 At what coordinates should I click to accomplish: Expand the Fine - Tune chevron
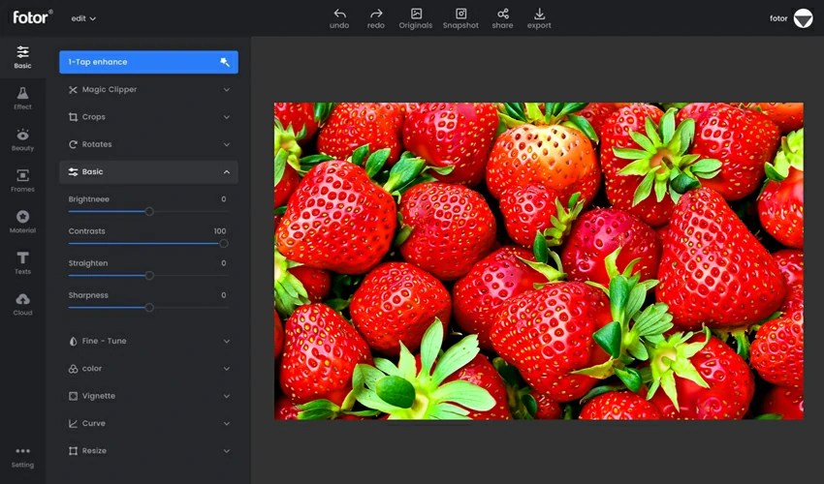(x=227, y=341)
